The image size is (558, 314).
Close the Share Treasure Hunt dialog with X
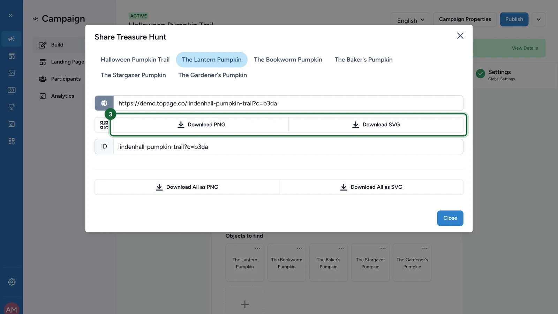click(x=460, y=36)
